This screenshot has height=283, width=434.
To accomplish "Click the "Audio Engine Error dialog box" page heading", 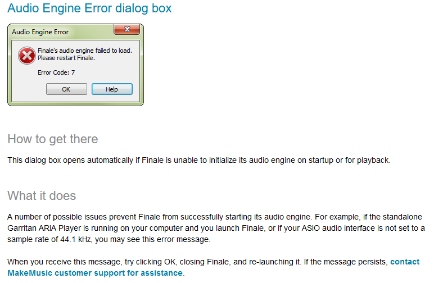I will (89, 8).
